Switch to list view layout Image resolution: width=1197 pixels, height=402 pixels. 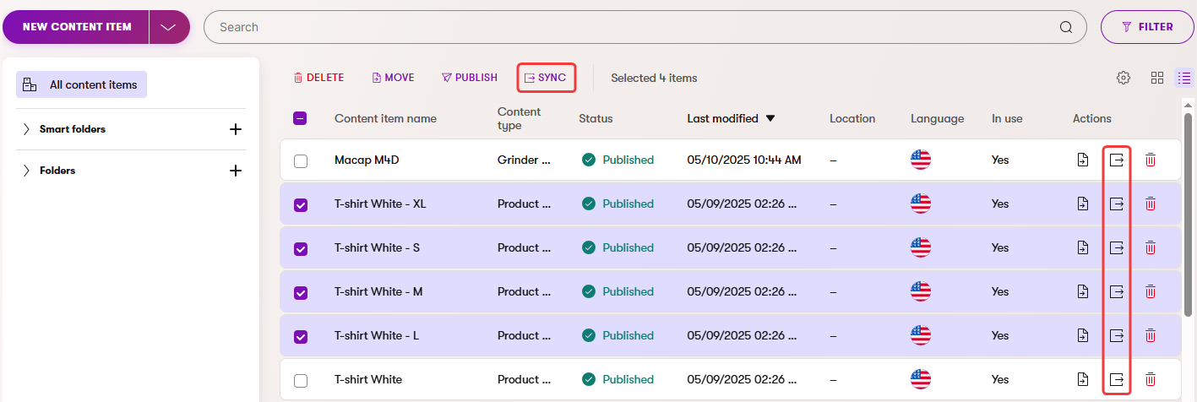1184,78
